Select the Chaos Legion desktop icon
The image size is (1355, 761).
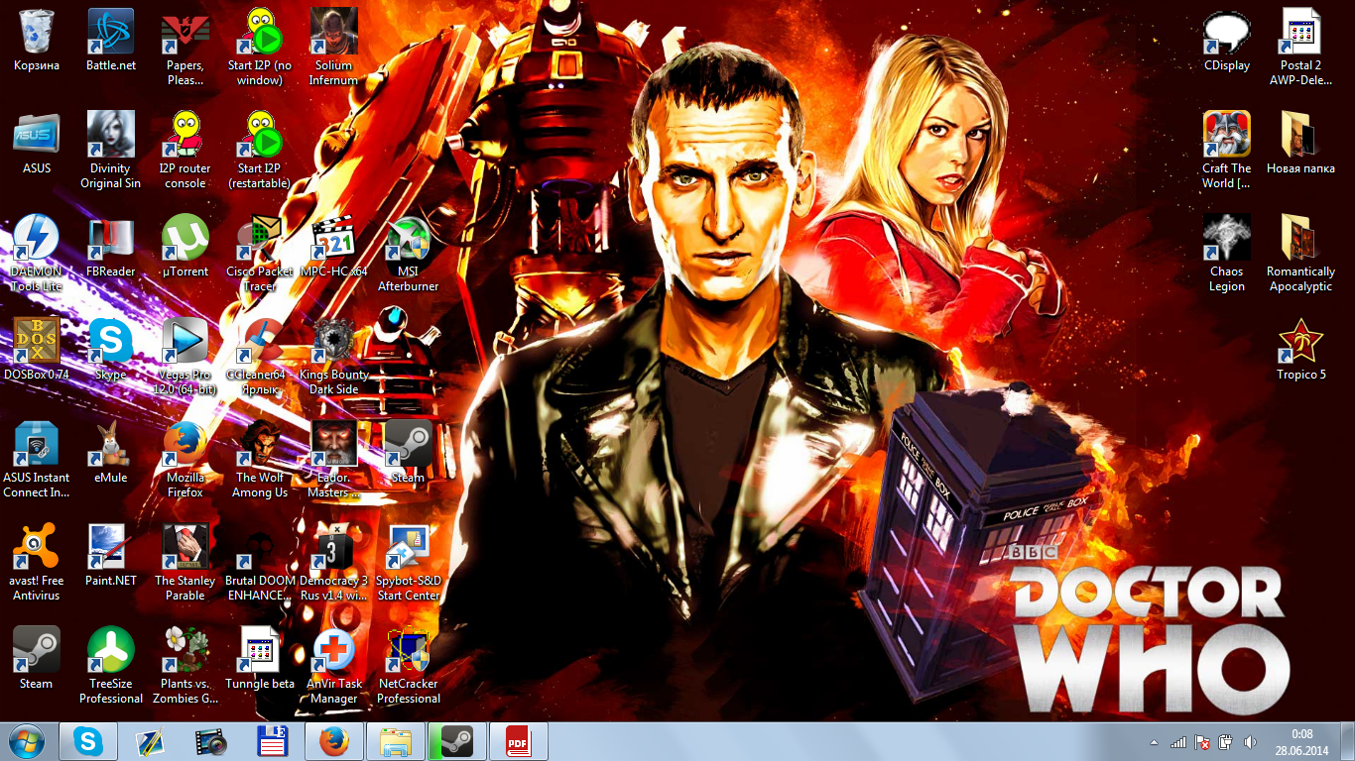point(1227,254)
